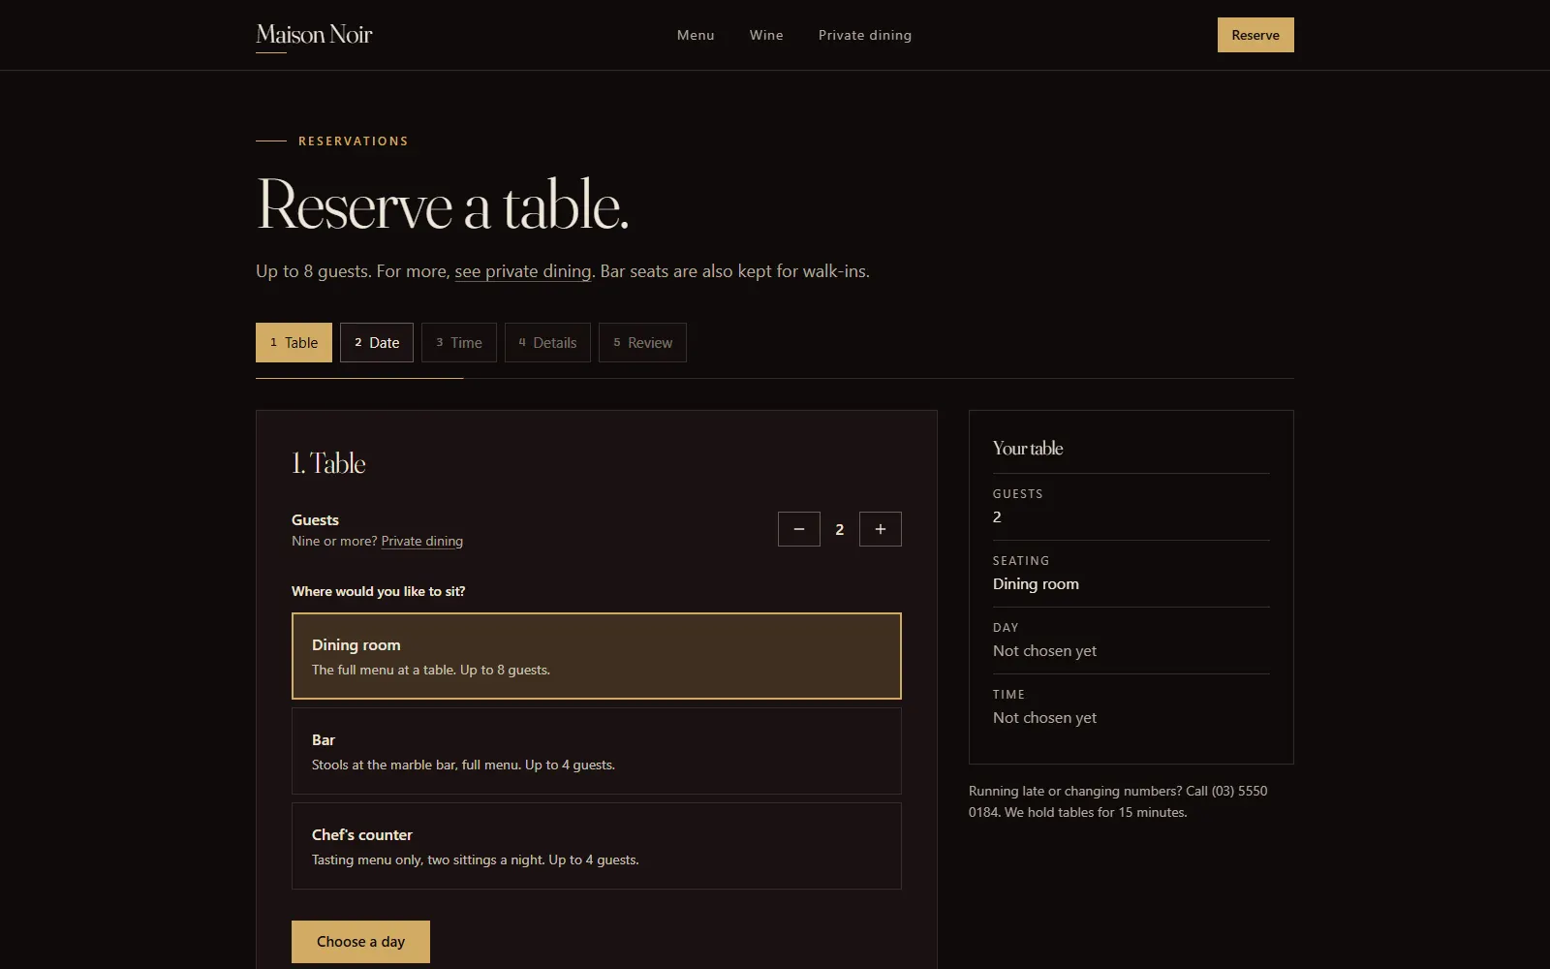Click the Reserve button in header
Viewport: 1550px width, 969px height.
tap(1255, 35)
